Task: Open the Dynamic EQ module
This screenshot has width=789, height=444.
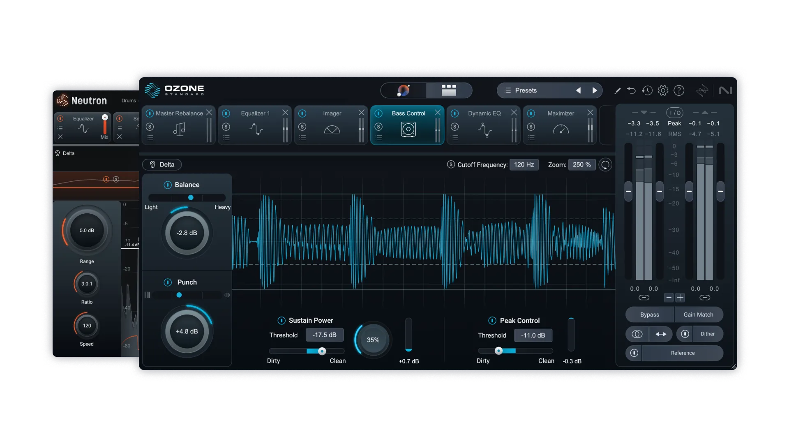Action: (484, 113)
